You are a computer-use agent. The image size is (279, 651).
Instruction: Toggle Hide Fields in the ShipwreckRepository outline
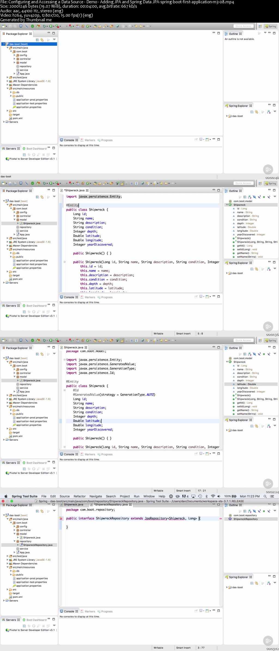click(254, 511)
